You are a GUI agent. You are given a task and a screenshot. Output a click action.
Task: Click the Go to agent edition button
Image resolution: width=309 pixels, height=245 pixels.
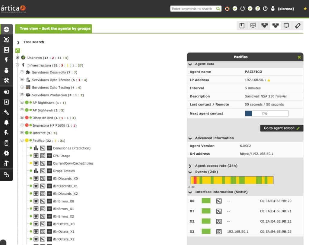282,128
